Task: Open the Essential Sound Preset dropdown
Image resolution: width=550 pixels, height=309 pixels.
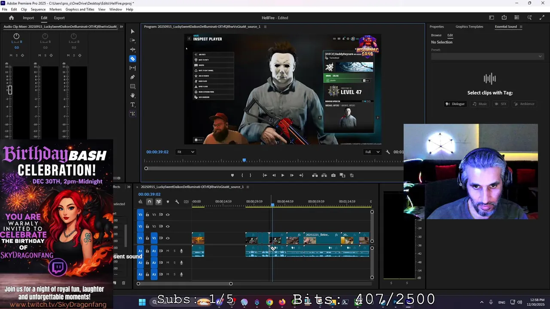Action: point(487,56)
